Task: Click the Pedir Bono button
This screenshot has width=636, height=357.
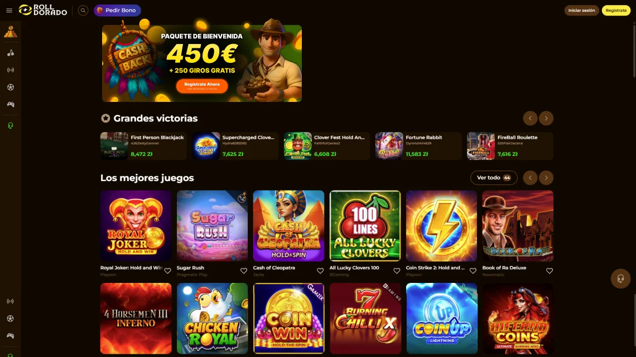Action: (x=117, y=11)
